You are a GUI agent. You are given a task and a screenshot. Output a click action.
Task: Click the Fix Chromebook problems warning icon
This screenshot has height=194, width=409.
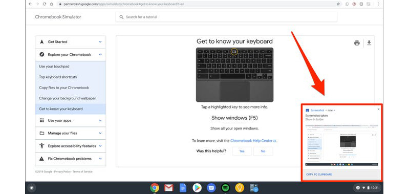(x=42, y=159)
